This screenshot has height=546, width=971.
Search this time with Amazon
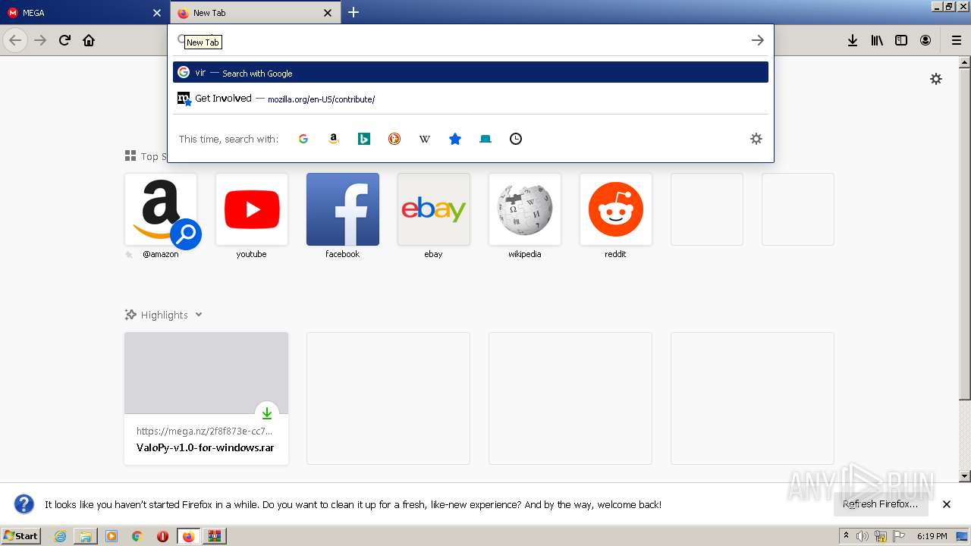point(334,139)
